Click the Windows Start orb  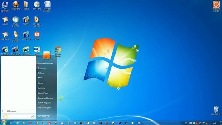click(x=4, y=123)
